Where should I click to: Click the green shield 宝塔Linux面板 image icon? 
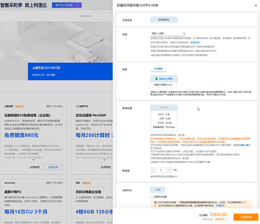[157, 79]
